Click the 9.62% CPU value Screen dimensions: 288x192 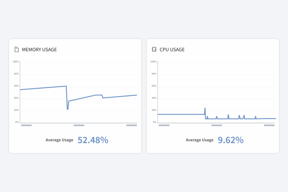[230, 140]
